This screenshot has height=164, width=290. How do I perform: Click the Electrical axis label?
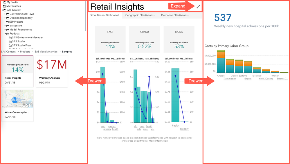pos(257,76)
